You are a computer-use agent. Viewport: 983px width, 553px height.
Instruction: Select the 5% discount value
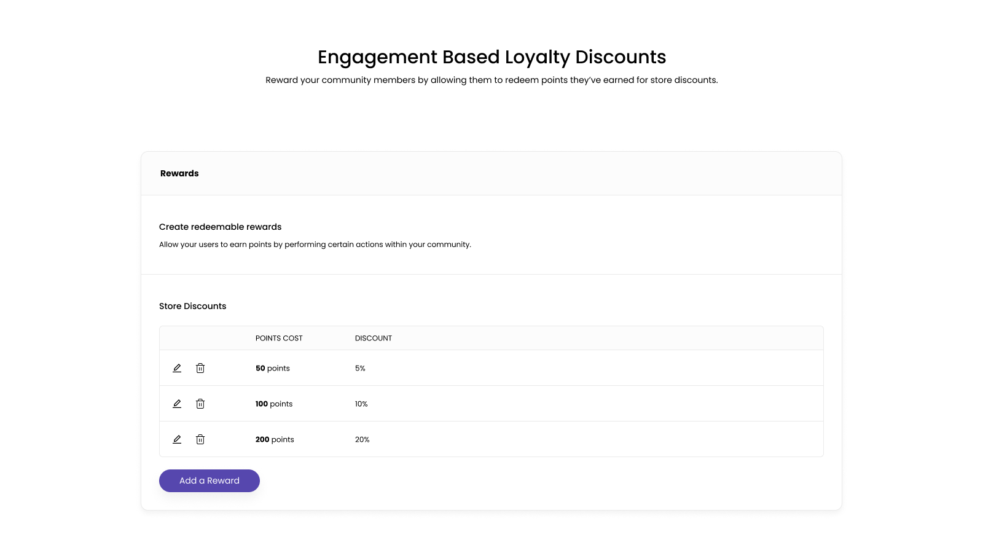pos(360,368)
